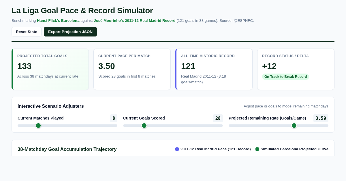Click the 133 projected goals figure
Image resolution: width=346 pixels, height=181 pixels.
(25, 66)
